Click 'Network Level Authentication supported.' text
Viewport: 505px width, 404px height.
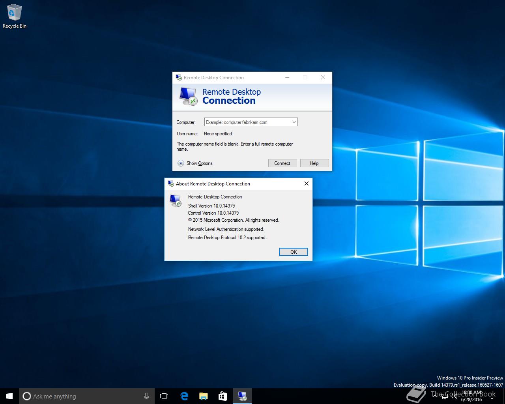pyautogui.click(x=226, y=229)
